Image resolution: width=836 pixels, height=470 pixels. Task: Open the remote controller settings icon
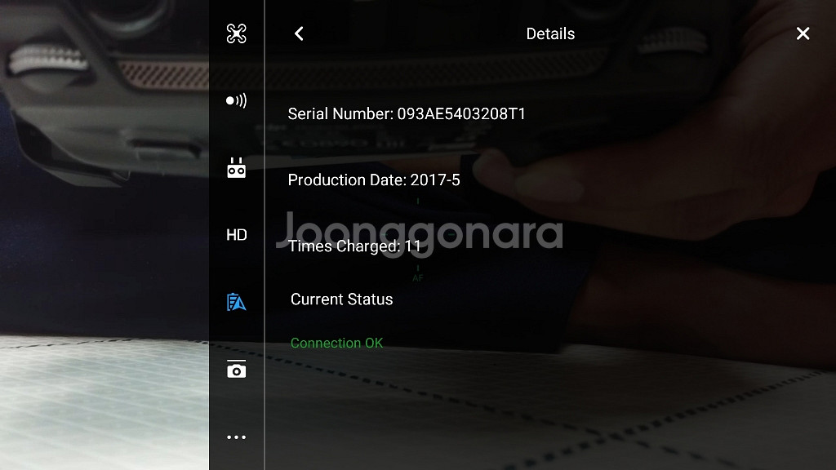(x=236, y=168)
